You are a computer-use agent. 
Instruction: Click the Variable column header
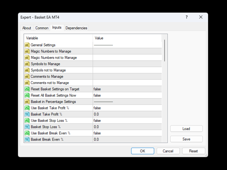(x=58, y=38)
